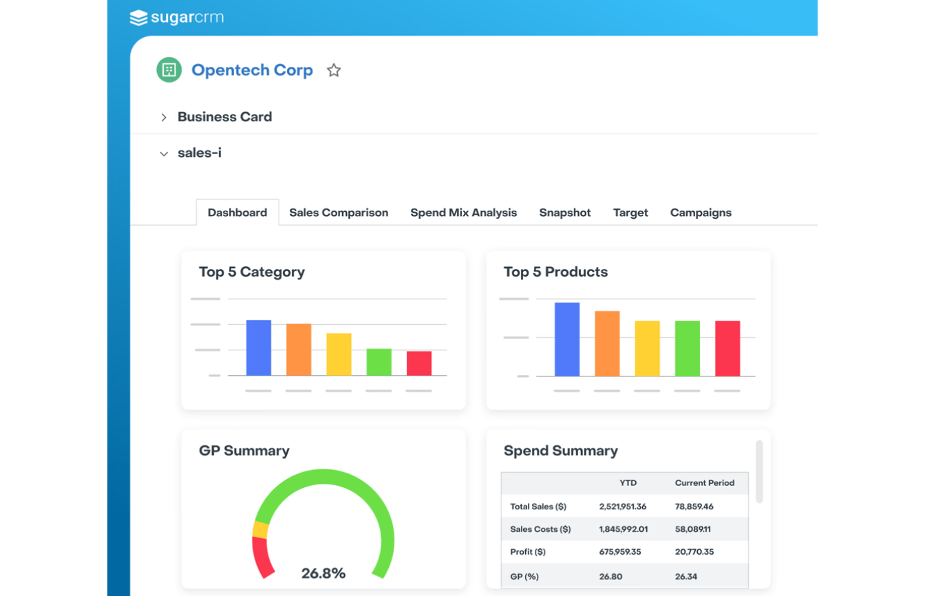Click the yellow bar in Top 5 Products
The image size is (925, 596).
point(647,348)
